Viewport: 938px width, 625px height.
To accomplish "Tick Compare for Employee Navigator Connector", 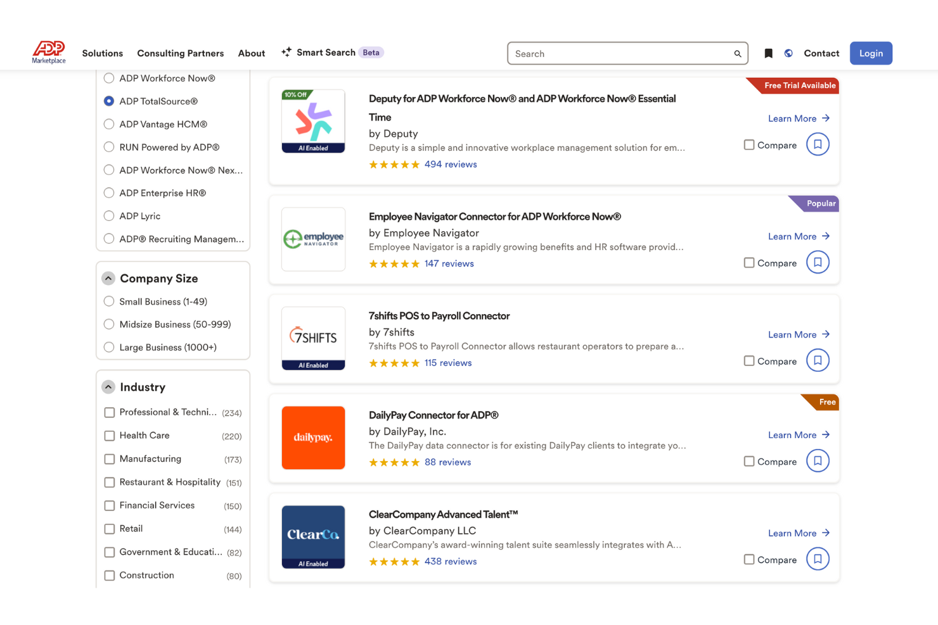I will click(x=749, y=263).
